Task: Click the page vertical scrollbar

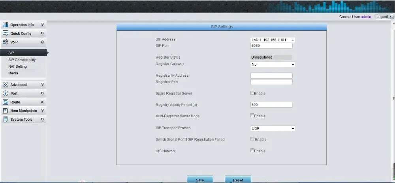Action: 393,98
